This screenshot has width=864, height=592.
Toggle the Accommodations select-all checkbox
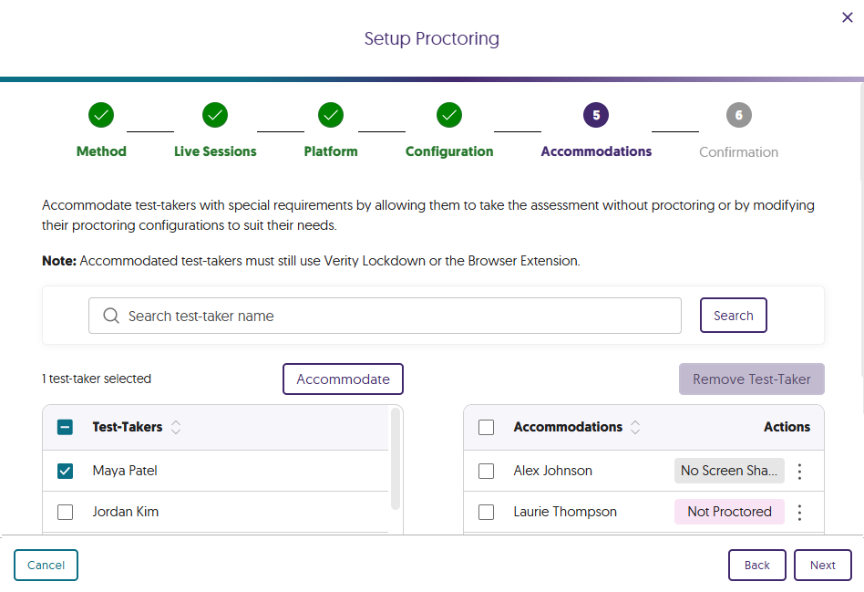click(486, 427)
